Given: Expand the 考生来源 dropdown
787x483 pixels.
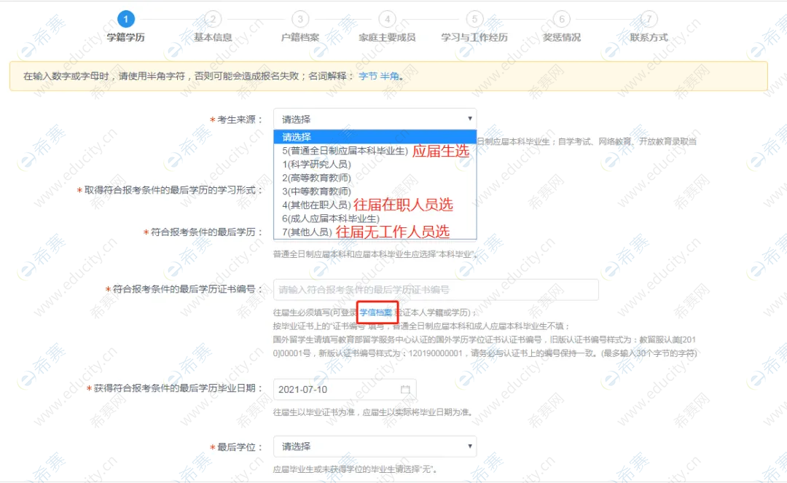Looking at the screenshot, I should pos(375,119).
